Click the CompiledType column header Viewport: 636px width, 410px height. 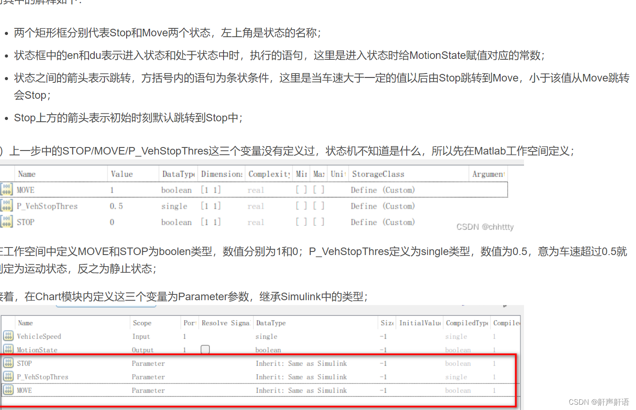click(x=467, y=323)
